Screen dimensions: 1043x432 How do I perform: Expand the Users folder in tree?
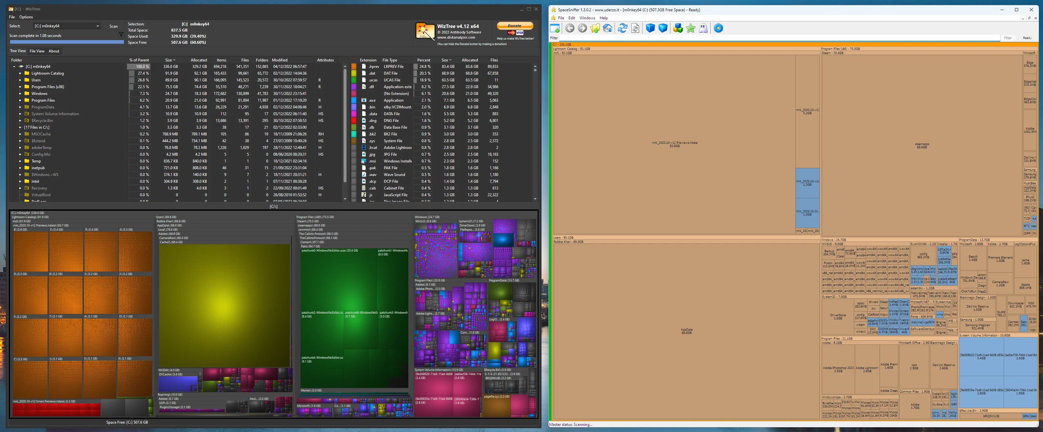click(x=20, y=80)
